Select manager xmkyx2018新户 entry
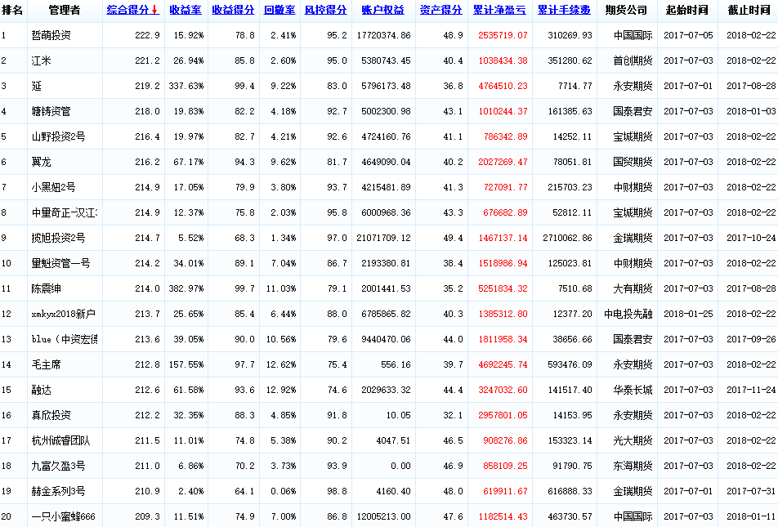The image size is (778, 527). 64,315
